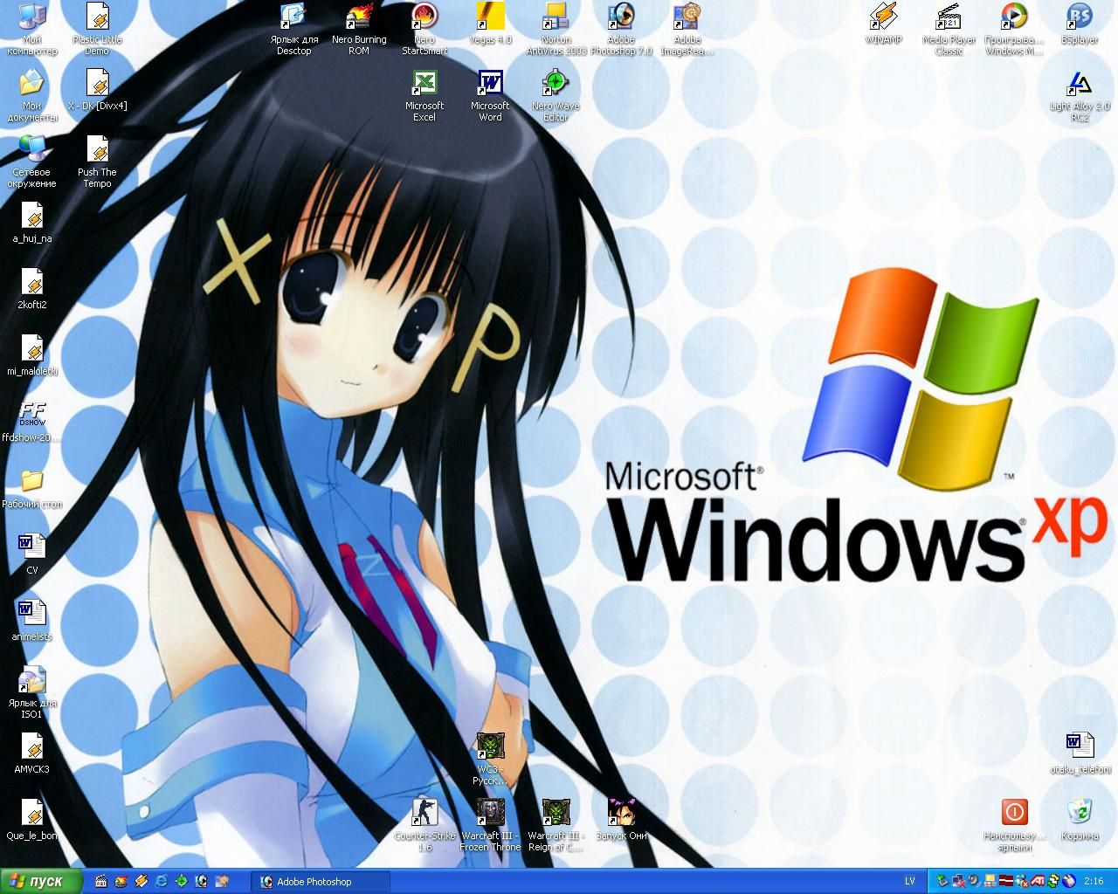Click Photoshop quick launch icon
Viewport: 1118px width, 894px height.
(x=202, y=882)
